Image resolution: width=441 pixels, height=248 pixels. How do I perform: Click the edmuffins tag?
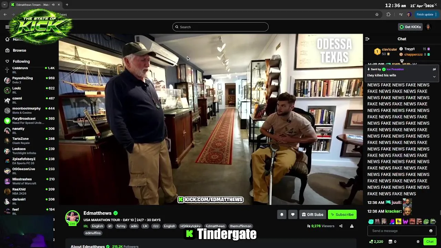(x=93, y=233)
